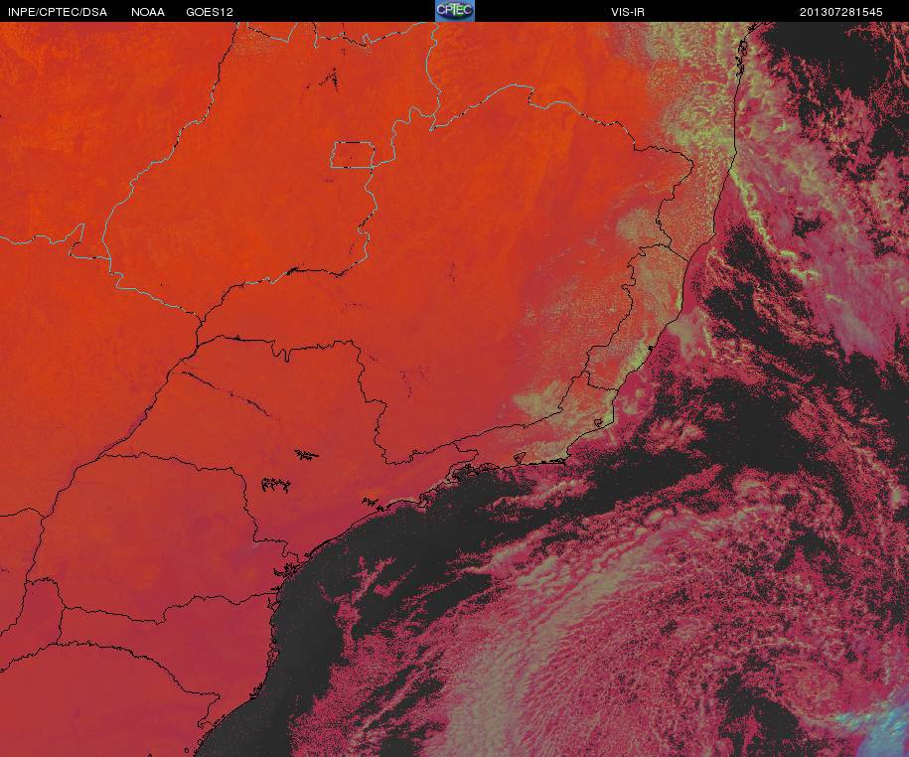The width and height of the screenshot is (909, 757).
Task: Click the GOES12 satellite label
Action: coord(210,12)
